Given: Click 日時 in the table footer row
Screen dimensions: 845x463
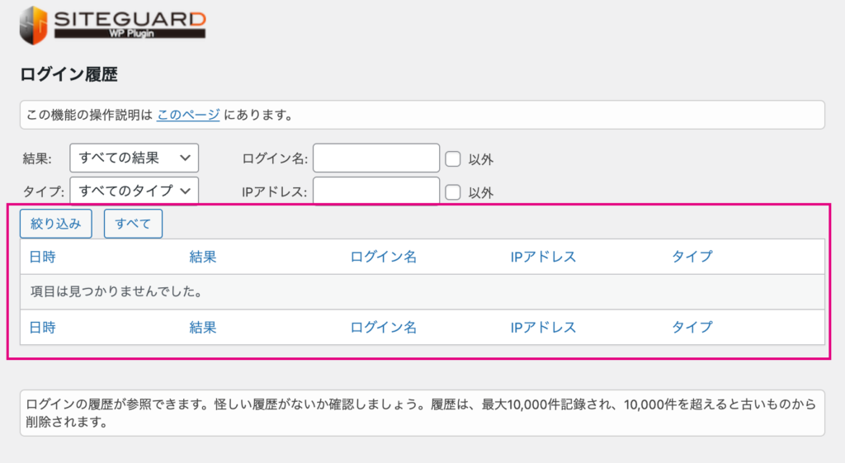Looking at the screenshot, I should click(x=43, y=328).
